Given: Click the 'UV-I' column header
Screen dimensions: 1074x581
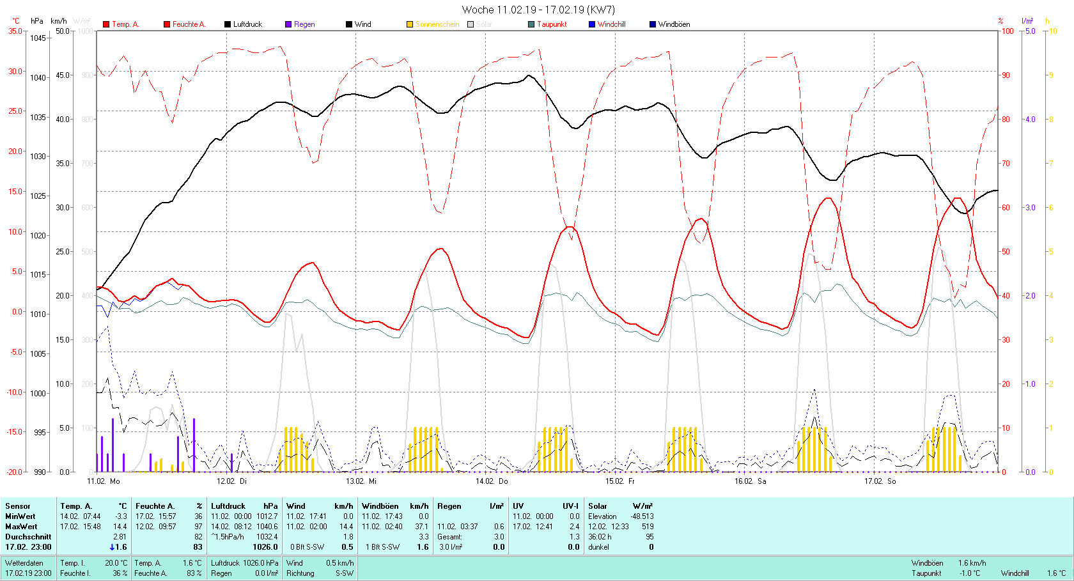Looking at the screenshot, I should (x=570, y=506).
